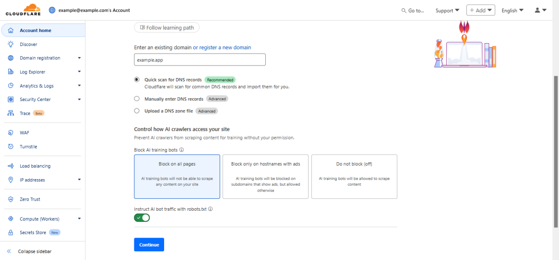The width and height of the screenshot is (559, 260).
Task: Click the info icon next to Block AI training bots
Action: (x=181, y=150)
